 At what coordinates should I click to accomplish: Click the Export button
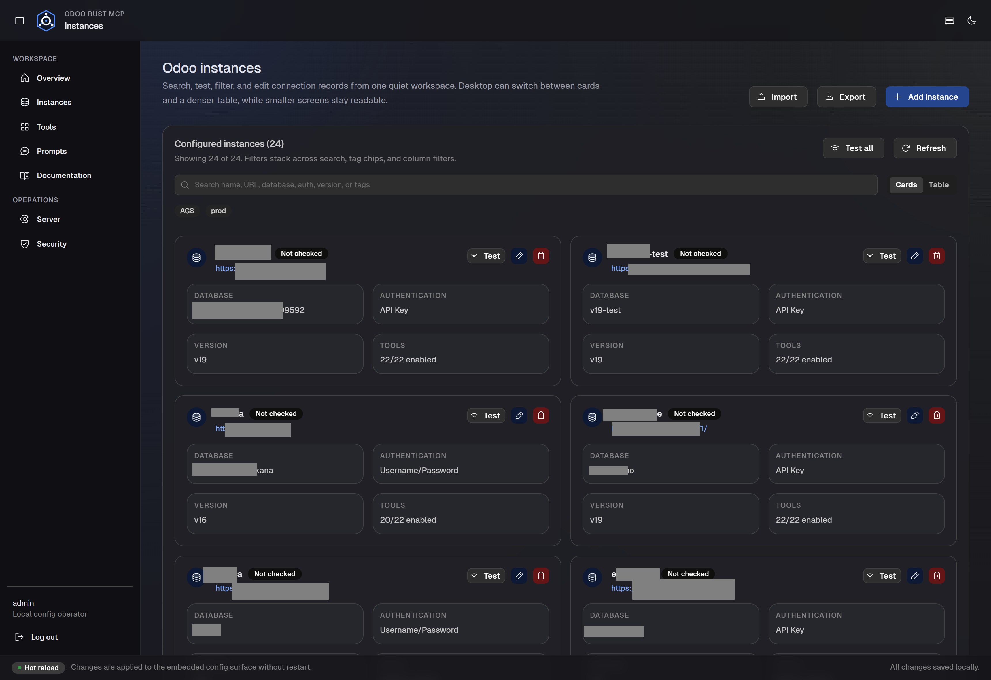[846, 97]
